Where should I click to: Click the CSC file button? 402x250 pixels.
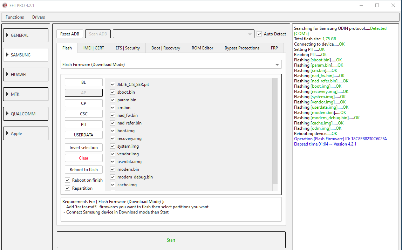click(83, 114)
